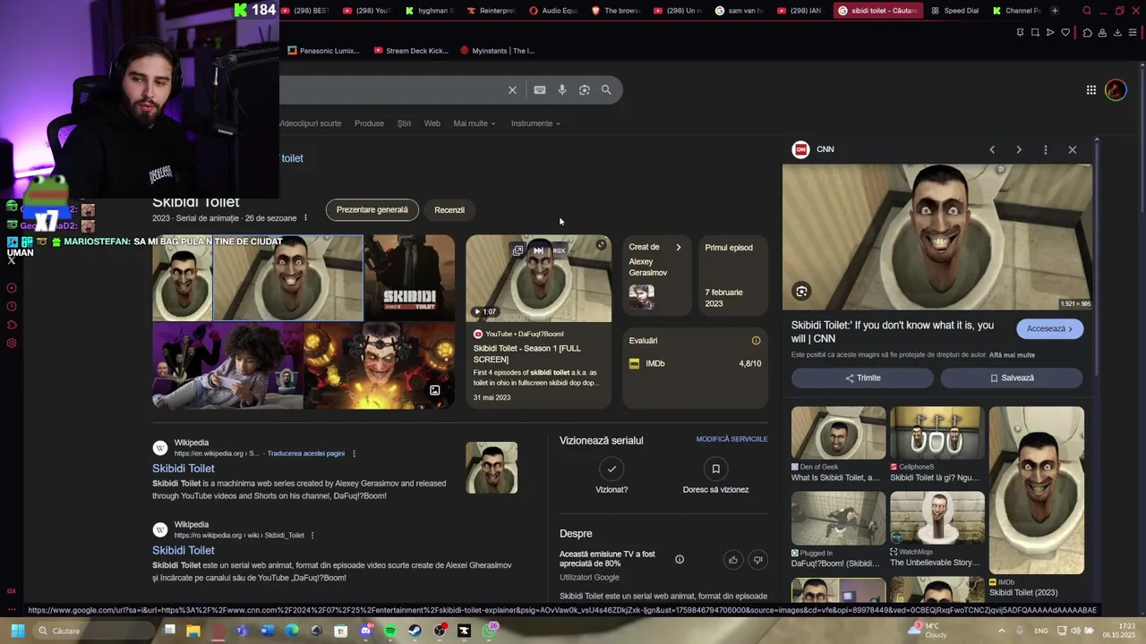Select Știri search filter
The image size is (1146, 644).
pos(404,123)
